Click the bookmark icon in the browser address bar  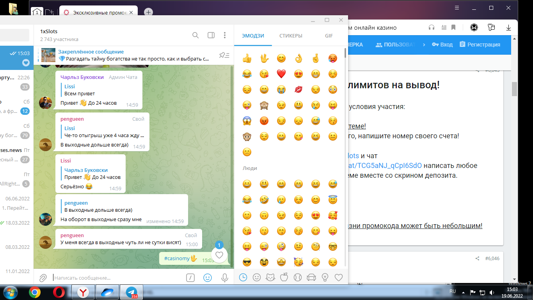click(x=453, y=27)
